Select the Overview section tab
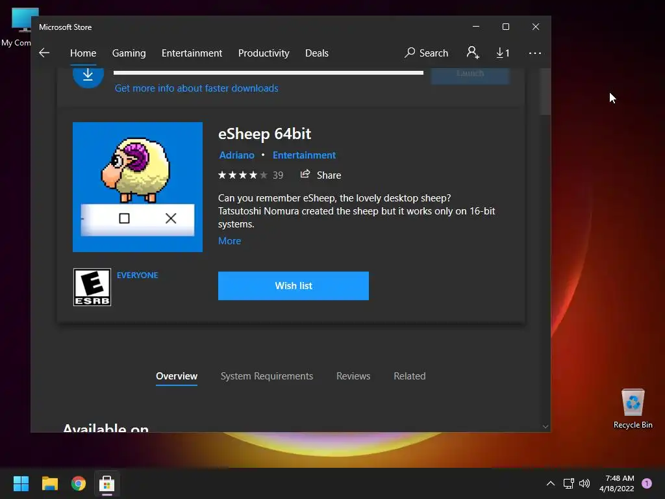The height and width of the screenshot is (499, 665). tap(177, 376)
